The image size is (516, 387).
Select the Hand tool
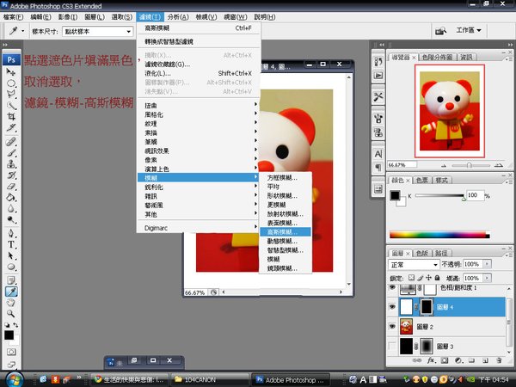point(11,303)
